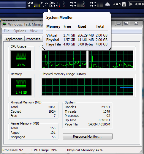Click the Memory 1.41 GB gauge
The image size is (144, 154).
(21, 87)
